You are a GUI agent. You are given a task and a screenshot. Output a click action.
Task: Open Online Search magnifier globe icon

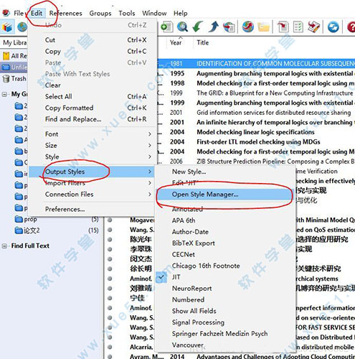[182, 27]
